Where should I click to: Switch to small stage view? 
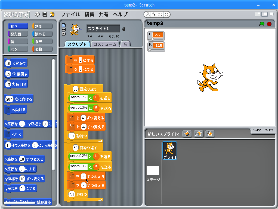coord(257,14)
